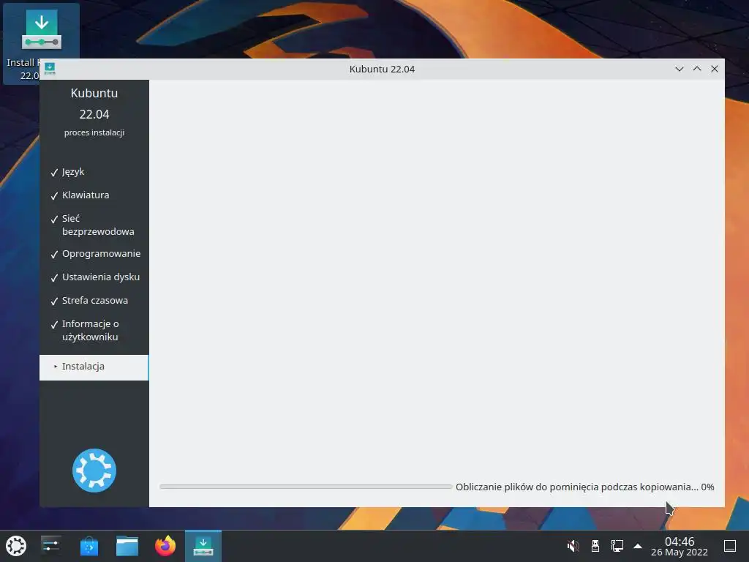Image resolution: width=749 pixels, height=562 pixels.
Task: Open the Install Kubuntu desktop icon
Action: click(41, 43)
